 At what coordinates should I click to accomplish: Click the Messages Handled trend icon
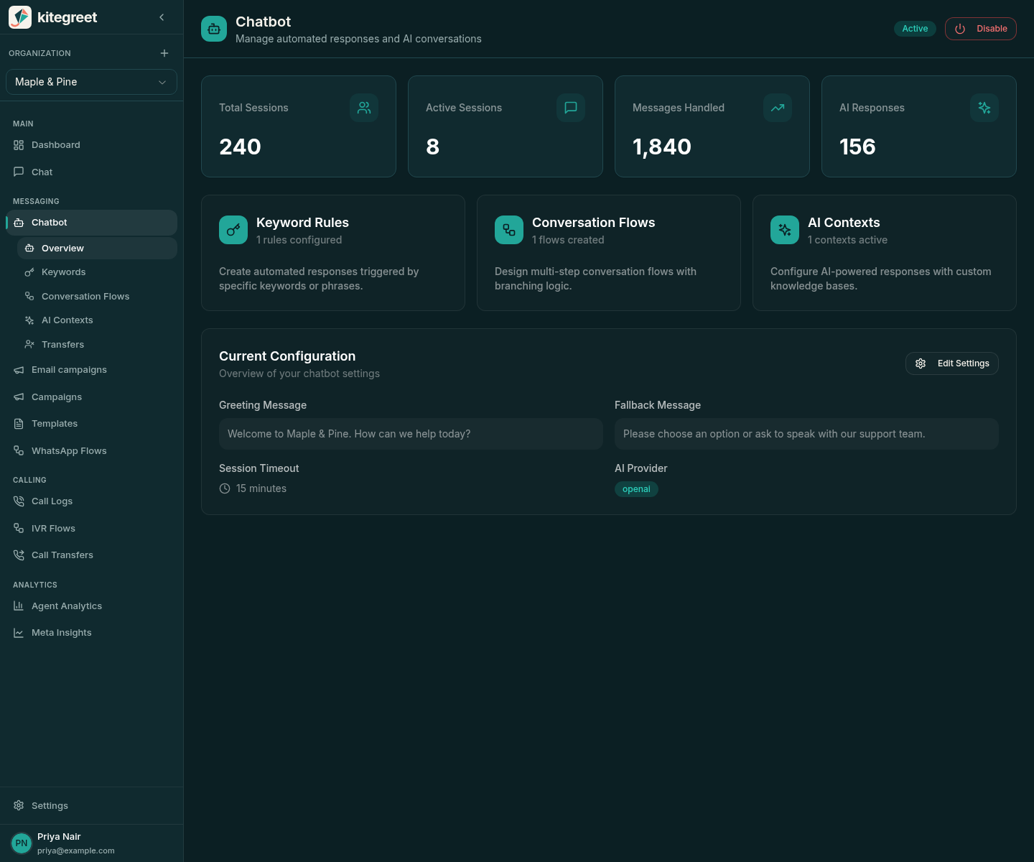[x=778, y=108]
